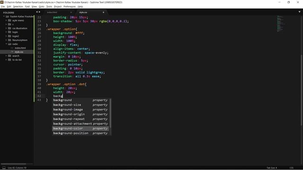The height and width of the screenshot is (170, 303).
Task: Choose 'background-size' autocomplete suggestion
Action: click(x=80, y=105)
